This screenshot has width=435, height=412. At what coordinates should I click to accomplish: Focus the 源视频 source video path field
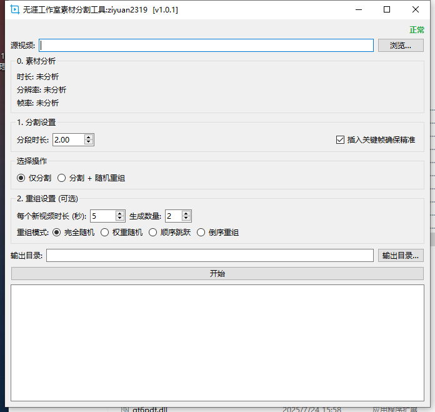206,46
